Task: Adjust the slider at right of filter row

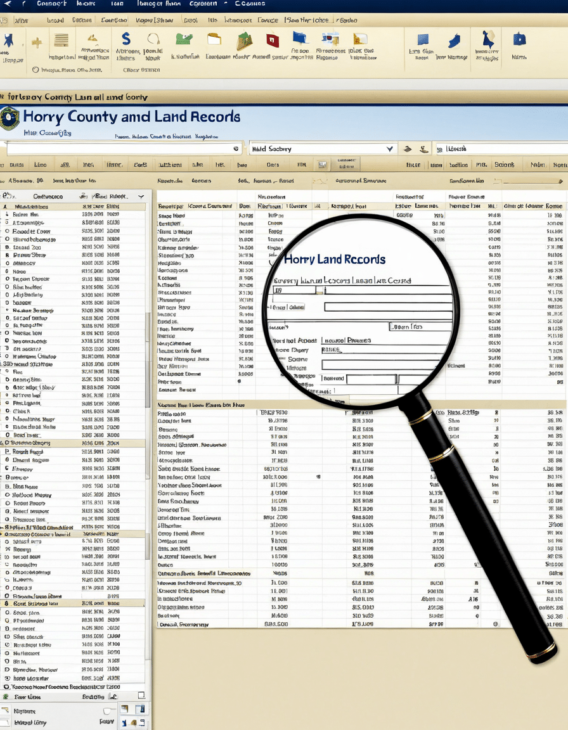Action: pyautogui.click(x=531, y=181)
